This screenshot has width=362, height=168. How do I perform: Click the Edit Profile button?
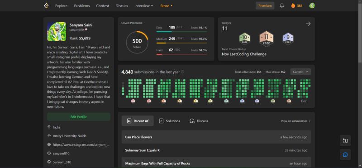pyautogui.click(x=78, y=117)
